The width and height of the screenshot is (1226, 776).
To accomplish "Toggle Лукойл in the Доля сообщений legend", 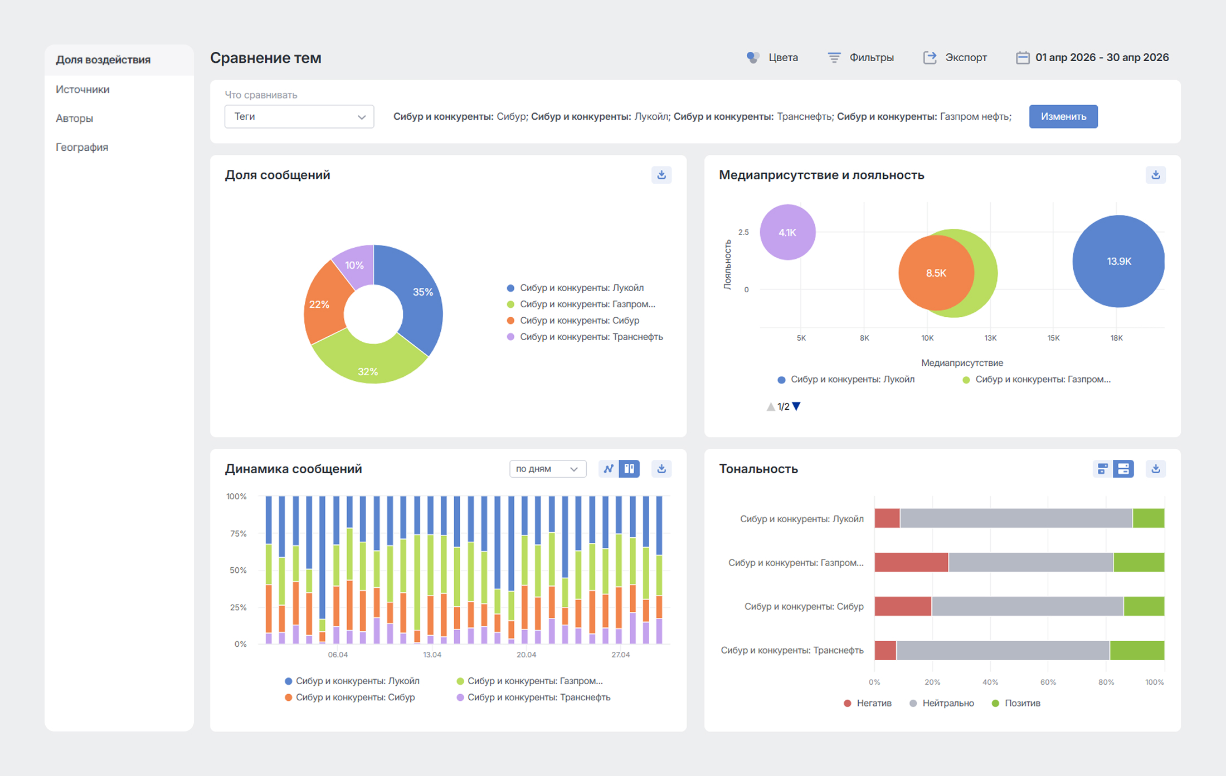I will tap(575, 288).
